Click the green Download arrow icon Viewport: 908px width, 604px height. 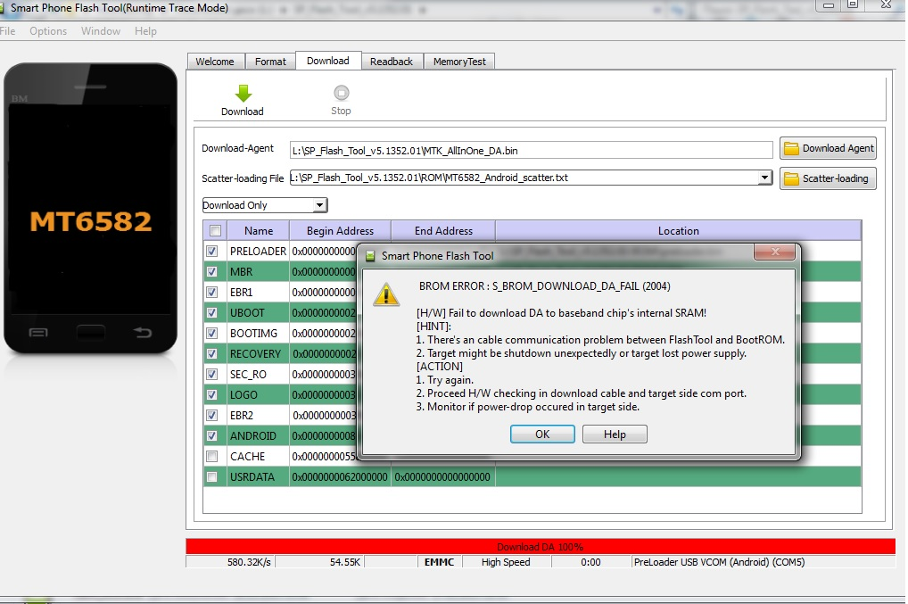[243, 94]
